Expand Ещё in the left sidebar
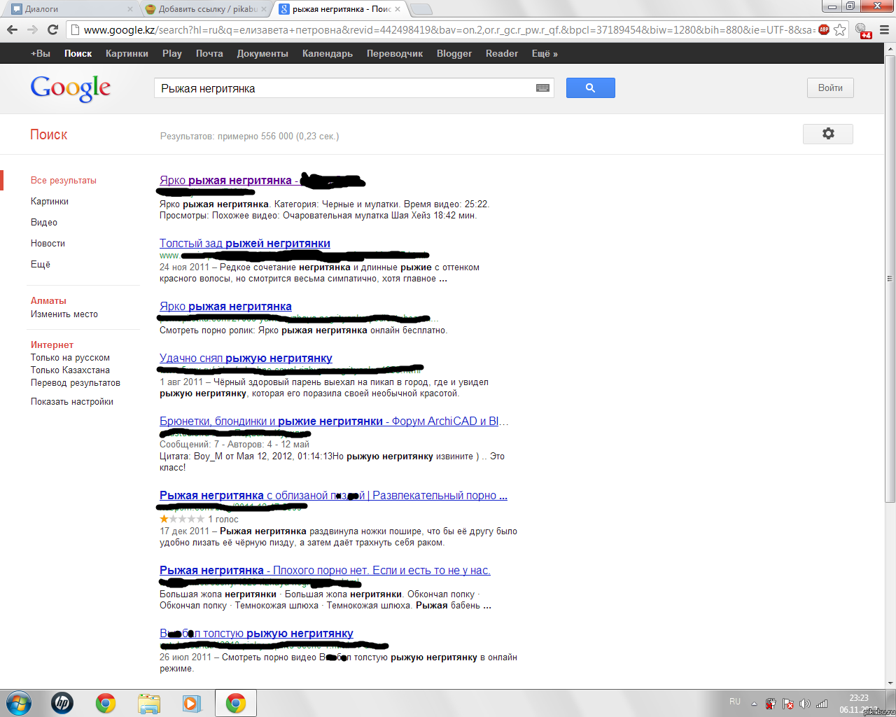The height and width of the screenshot is (717, 896). (41, 264)
